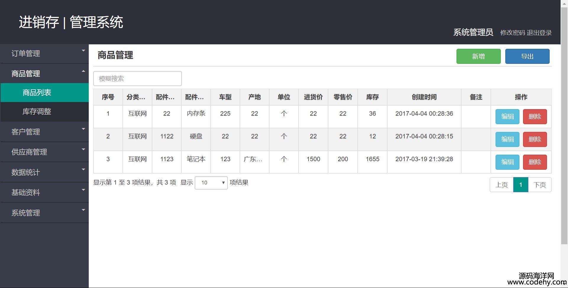Click timestamp 2017-03-19 21:39:28
This screenshot has height=288, width=568.
pyautogui.click(x=424, y=159)
